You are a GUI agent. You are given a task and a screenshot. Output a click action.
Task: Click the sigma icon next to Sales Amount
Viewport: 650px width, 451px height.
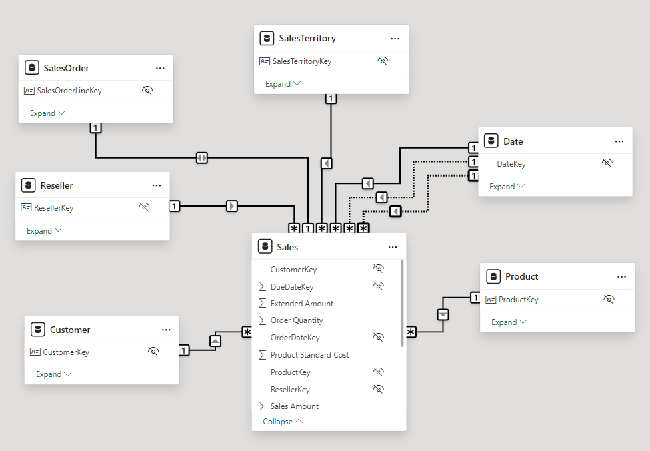pyautogui.click(x=262, y=406)
